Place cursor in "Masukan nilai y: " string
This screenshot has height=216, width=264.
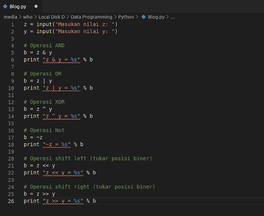(x=85, y=31)
